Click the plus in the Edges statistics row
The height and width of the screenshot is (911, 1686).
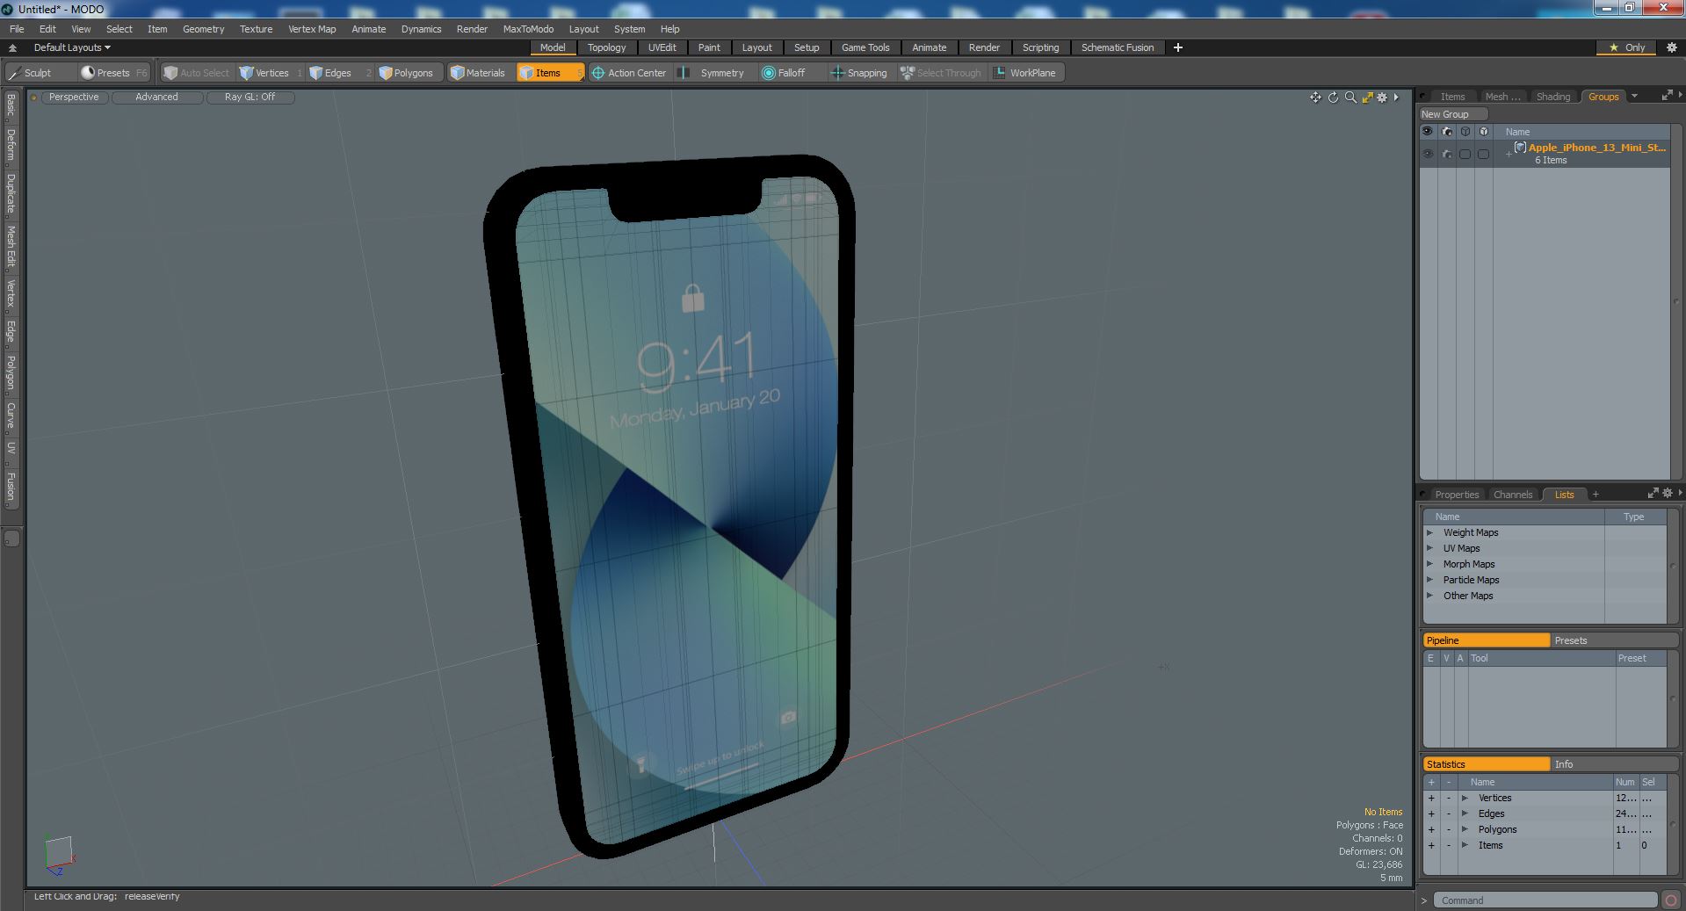[x=1431, y=813]
